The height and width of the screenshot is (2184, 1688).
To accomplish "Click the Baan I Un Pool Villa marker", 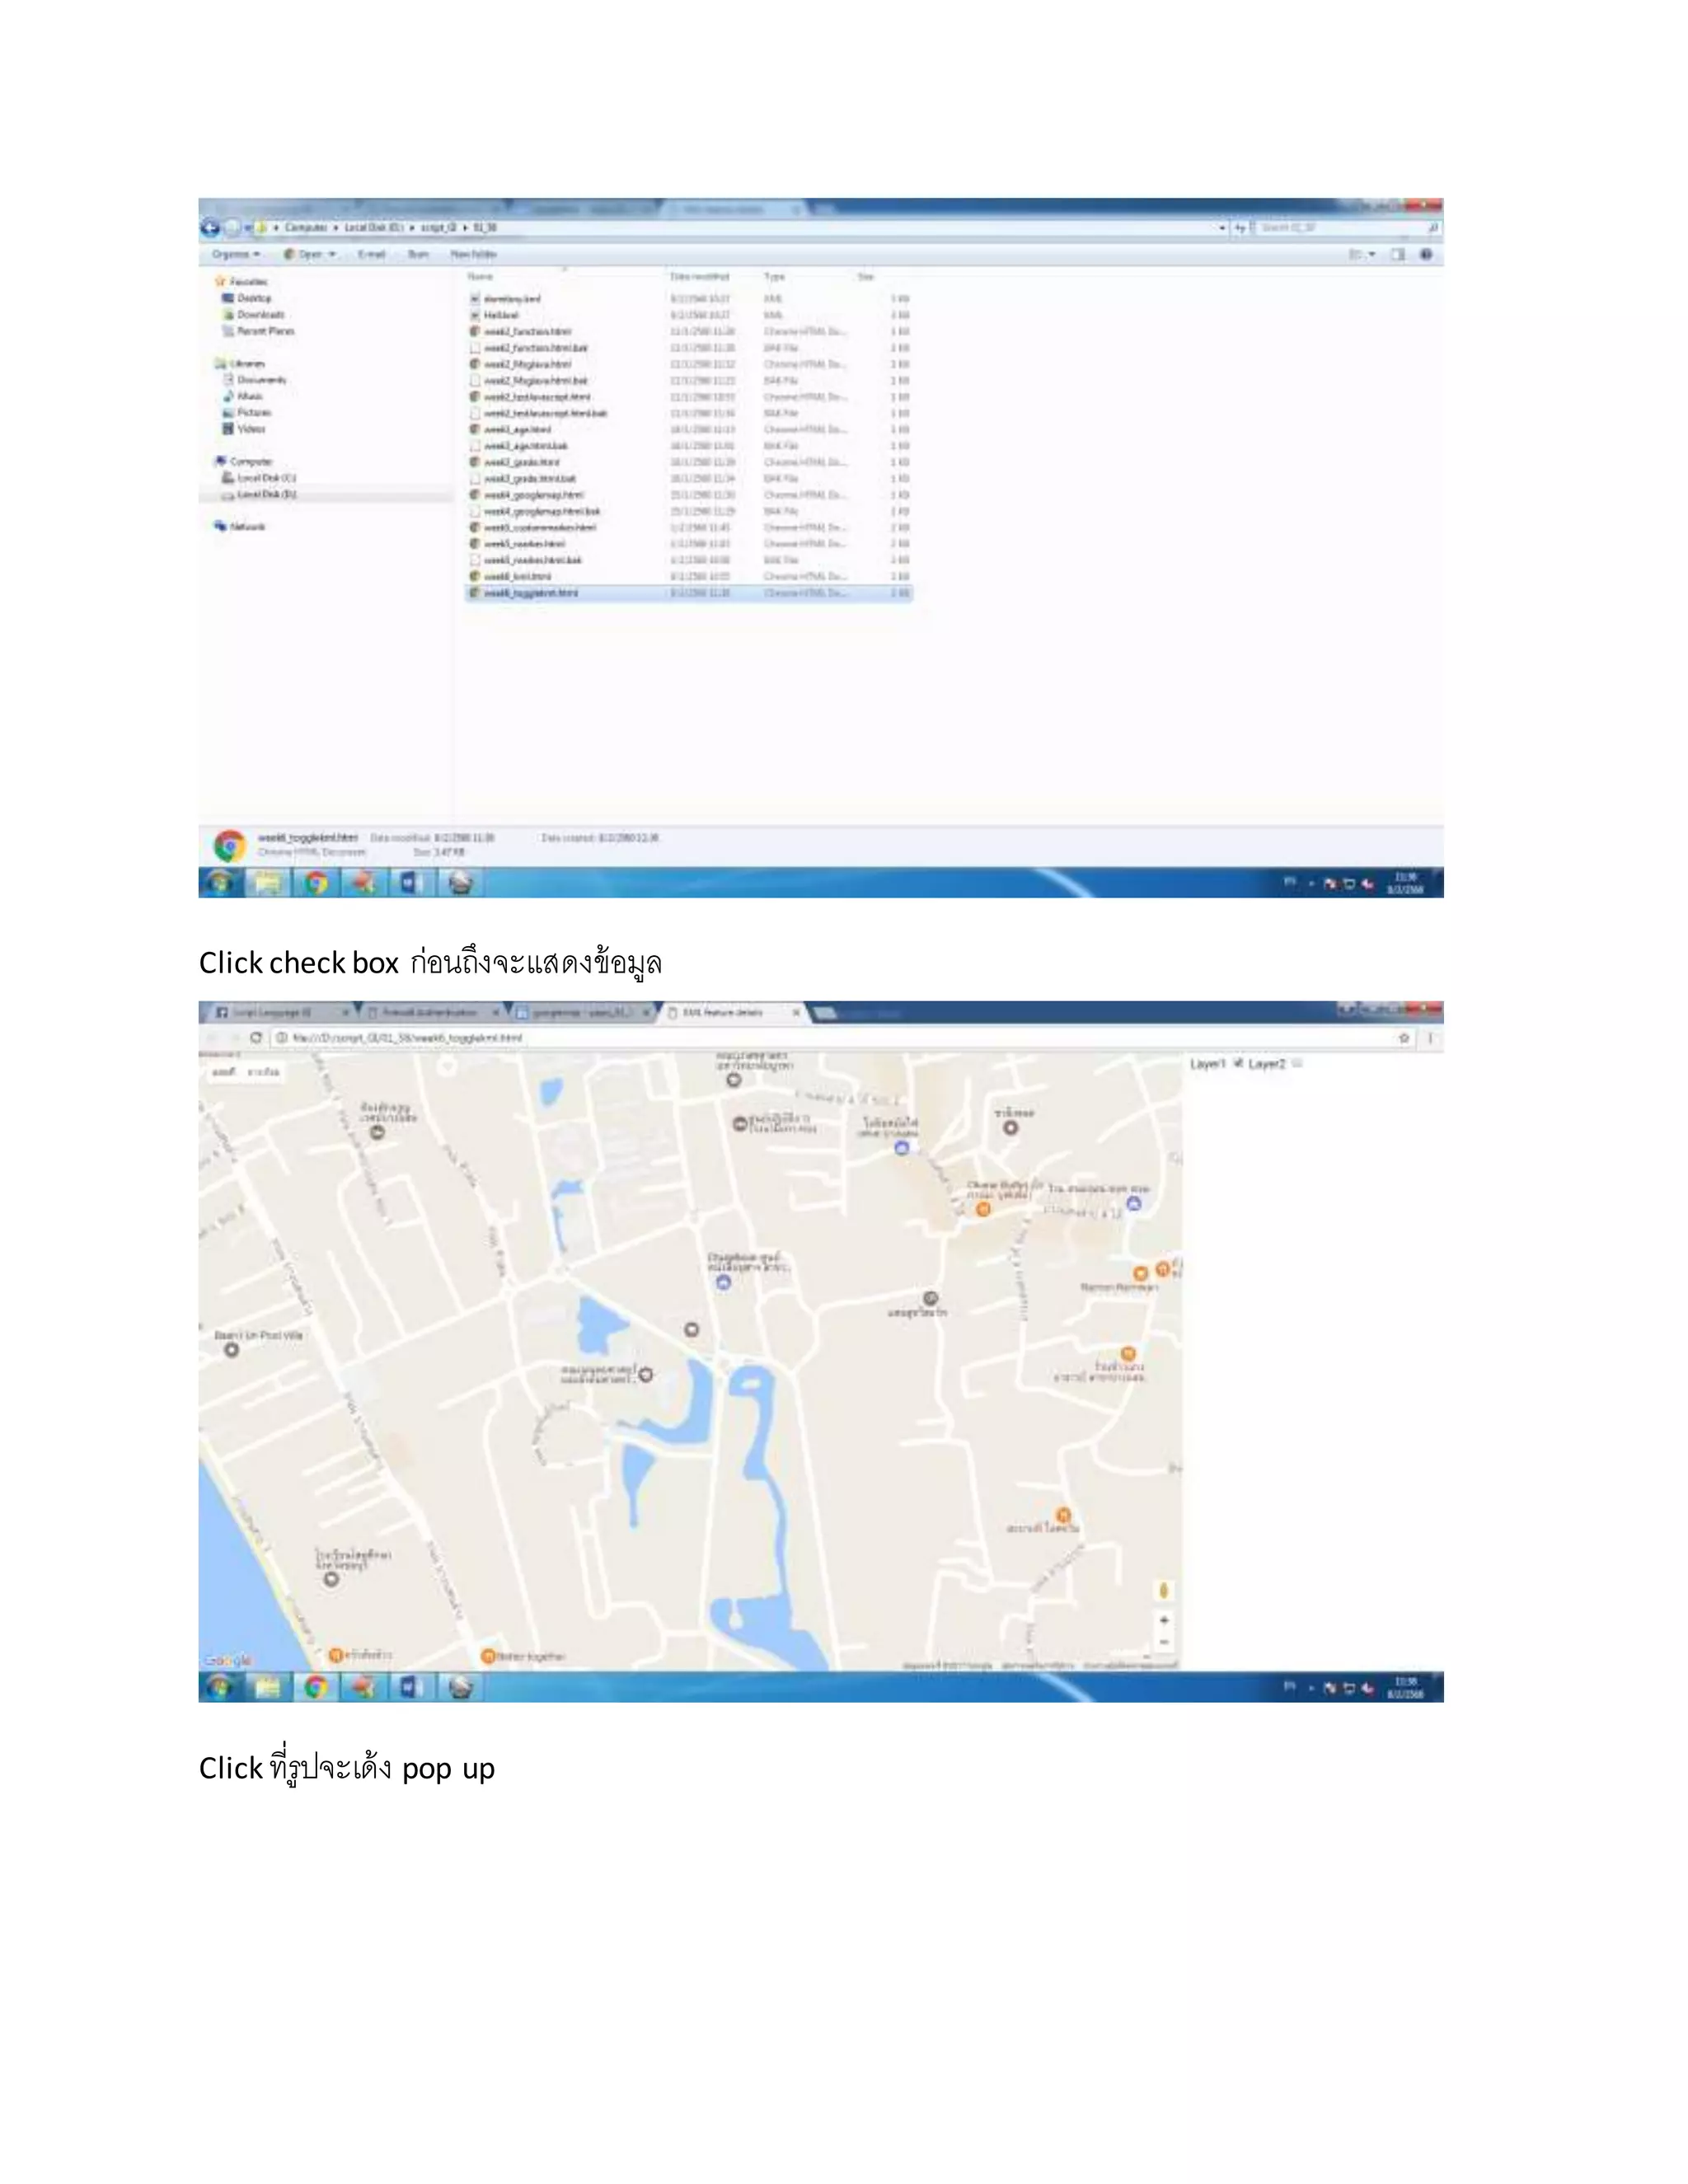I will tap(232, 1349).
